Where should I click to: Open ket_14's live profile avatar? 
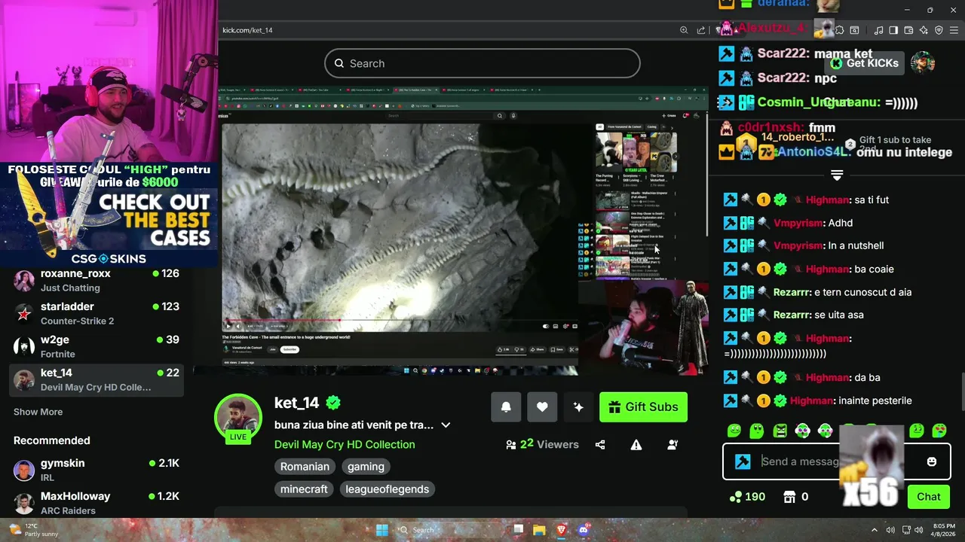click(238, 417)
